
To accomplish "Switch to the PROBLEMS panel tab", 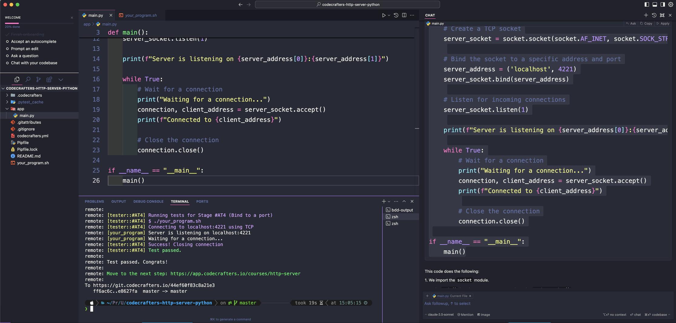I will [x=94, y=201].
